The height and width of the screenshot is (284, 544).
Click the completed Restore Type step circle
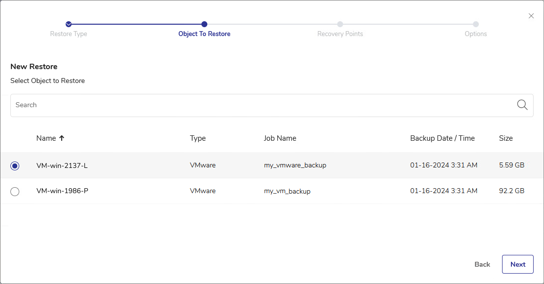pos(69,24)
